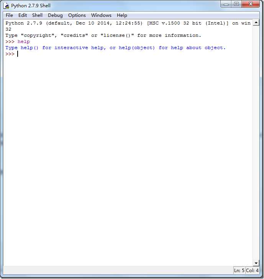This screenshot has width=264, height=279.
Task: Click the 'Type help() for interactive help' output
Action: [x=115, y=48]
